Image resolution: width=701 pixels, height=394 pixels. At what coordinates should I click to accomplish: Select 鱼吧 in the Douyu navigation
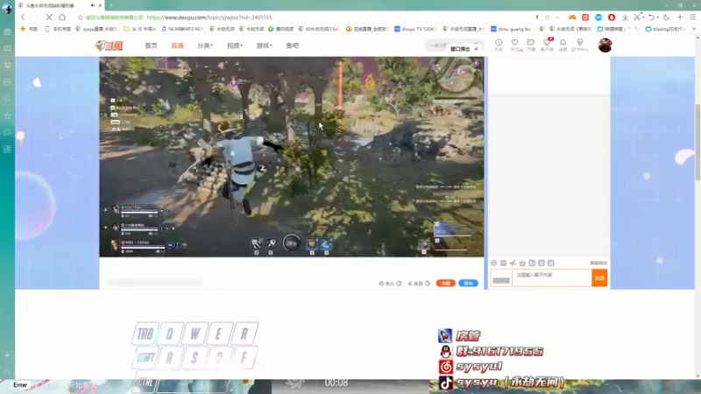tap(293, 46)
